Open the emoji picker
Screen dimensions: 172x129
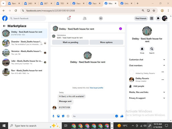[117, 116]
